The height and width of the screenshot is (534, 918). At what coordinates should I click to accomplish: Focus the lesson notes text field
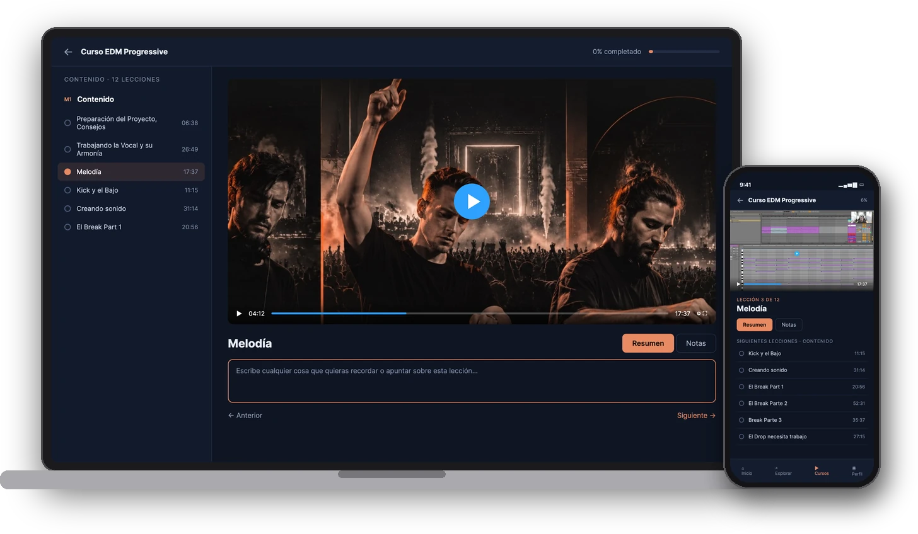(x=472, y=381)
